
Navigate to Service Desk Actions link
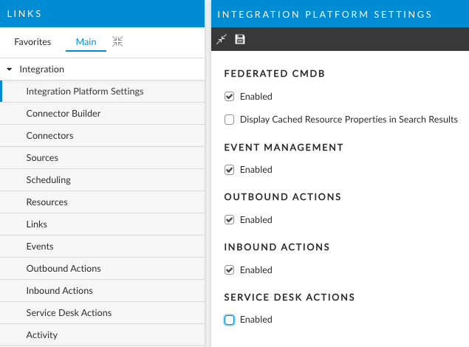pyautogui.click(x=69, y=313)
